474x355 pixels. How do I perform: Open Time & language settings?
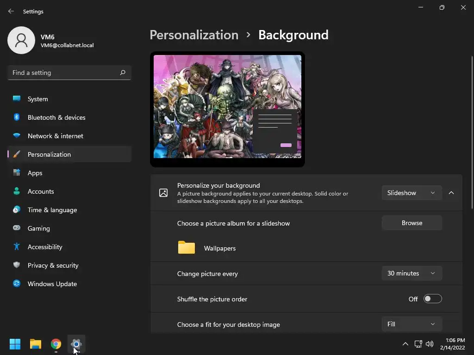[x=69, y=209]
